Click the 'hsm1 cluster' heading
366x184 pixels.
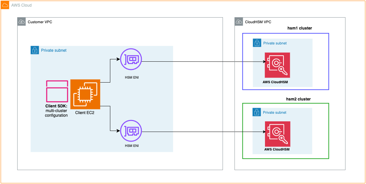(x=300, y=28)
